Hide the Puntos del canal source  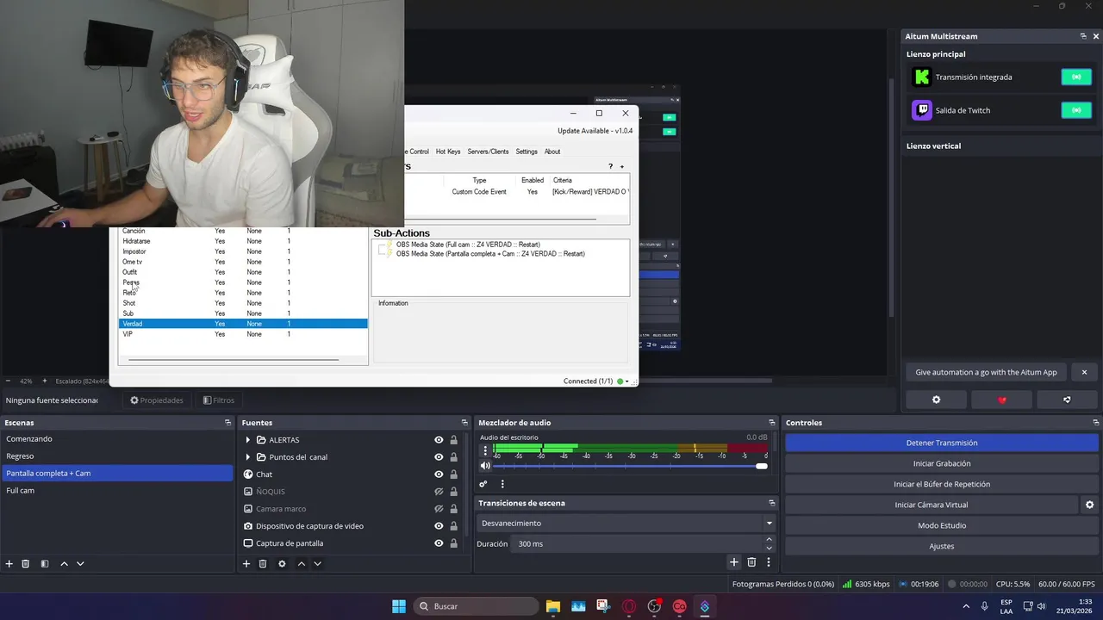tap(439, 457)
